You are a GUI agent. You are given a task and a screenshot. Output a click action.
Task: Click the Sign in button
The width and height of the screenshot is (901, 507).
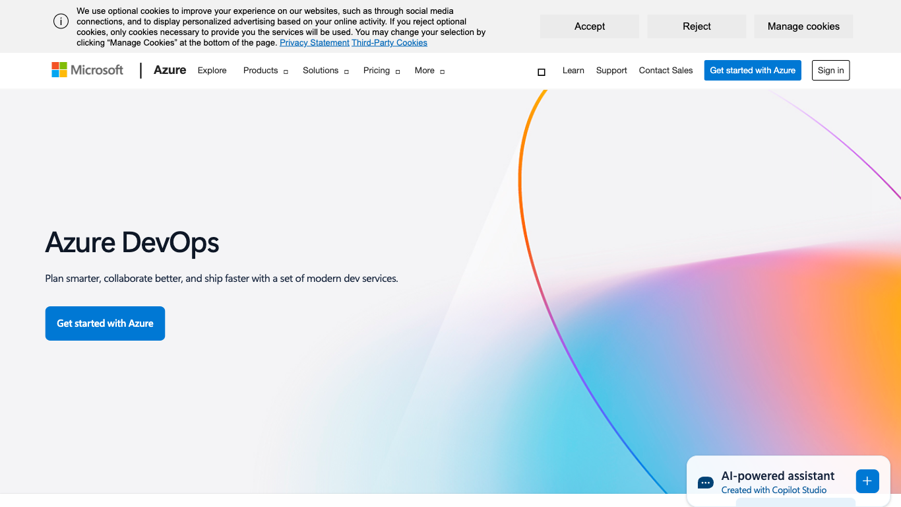(x=831, y=71)
